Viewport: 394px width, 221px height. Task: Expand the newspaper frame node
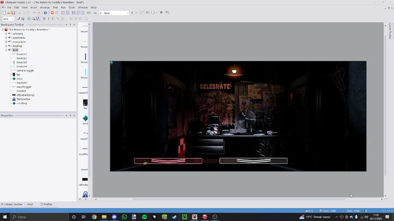(x=6, y=42)
